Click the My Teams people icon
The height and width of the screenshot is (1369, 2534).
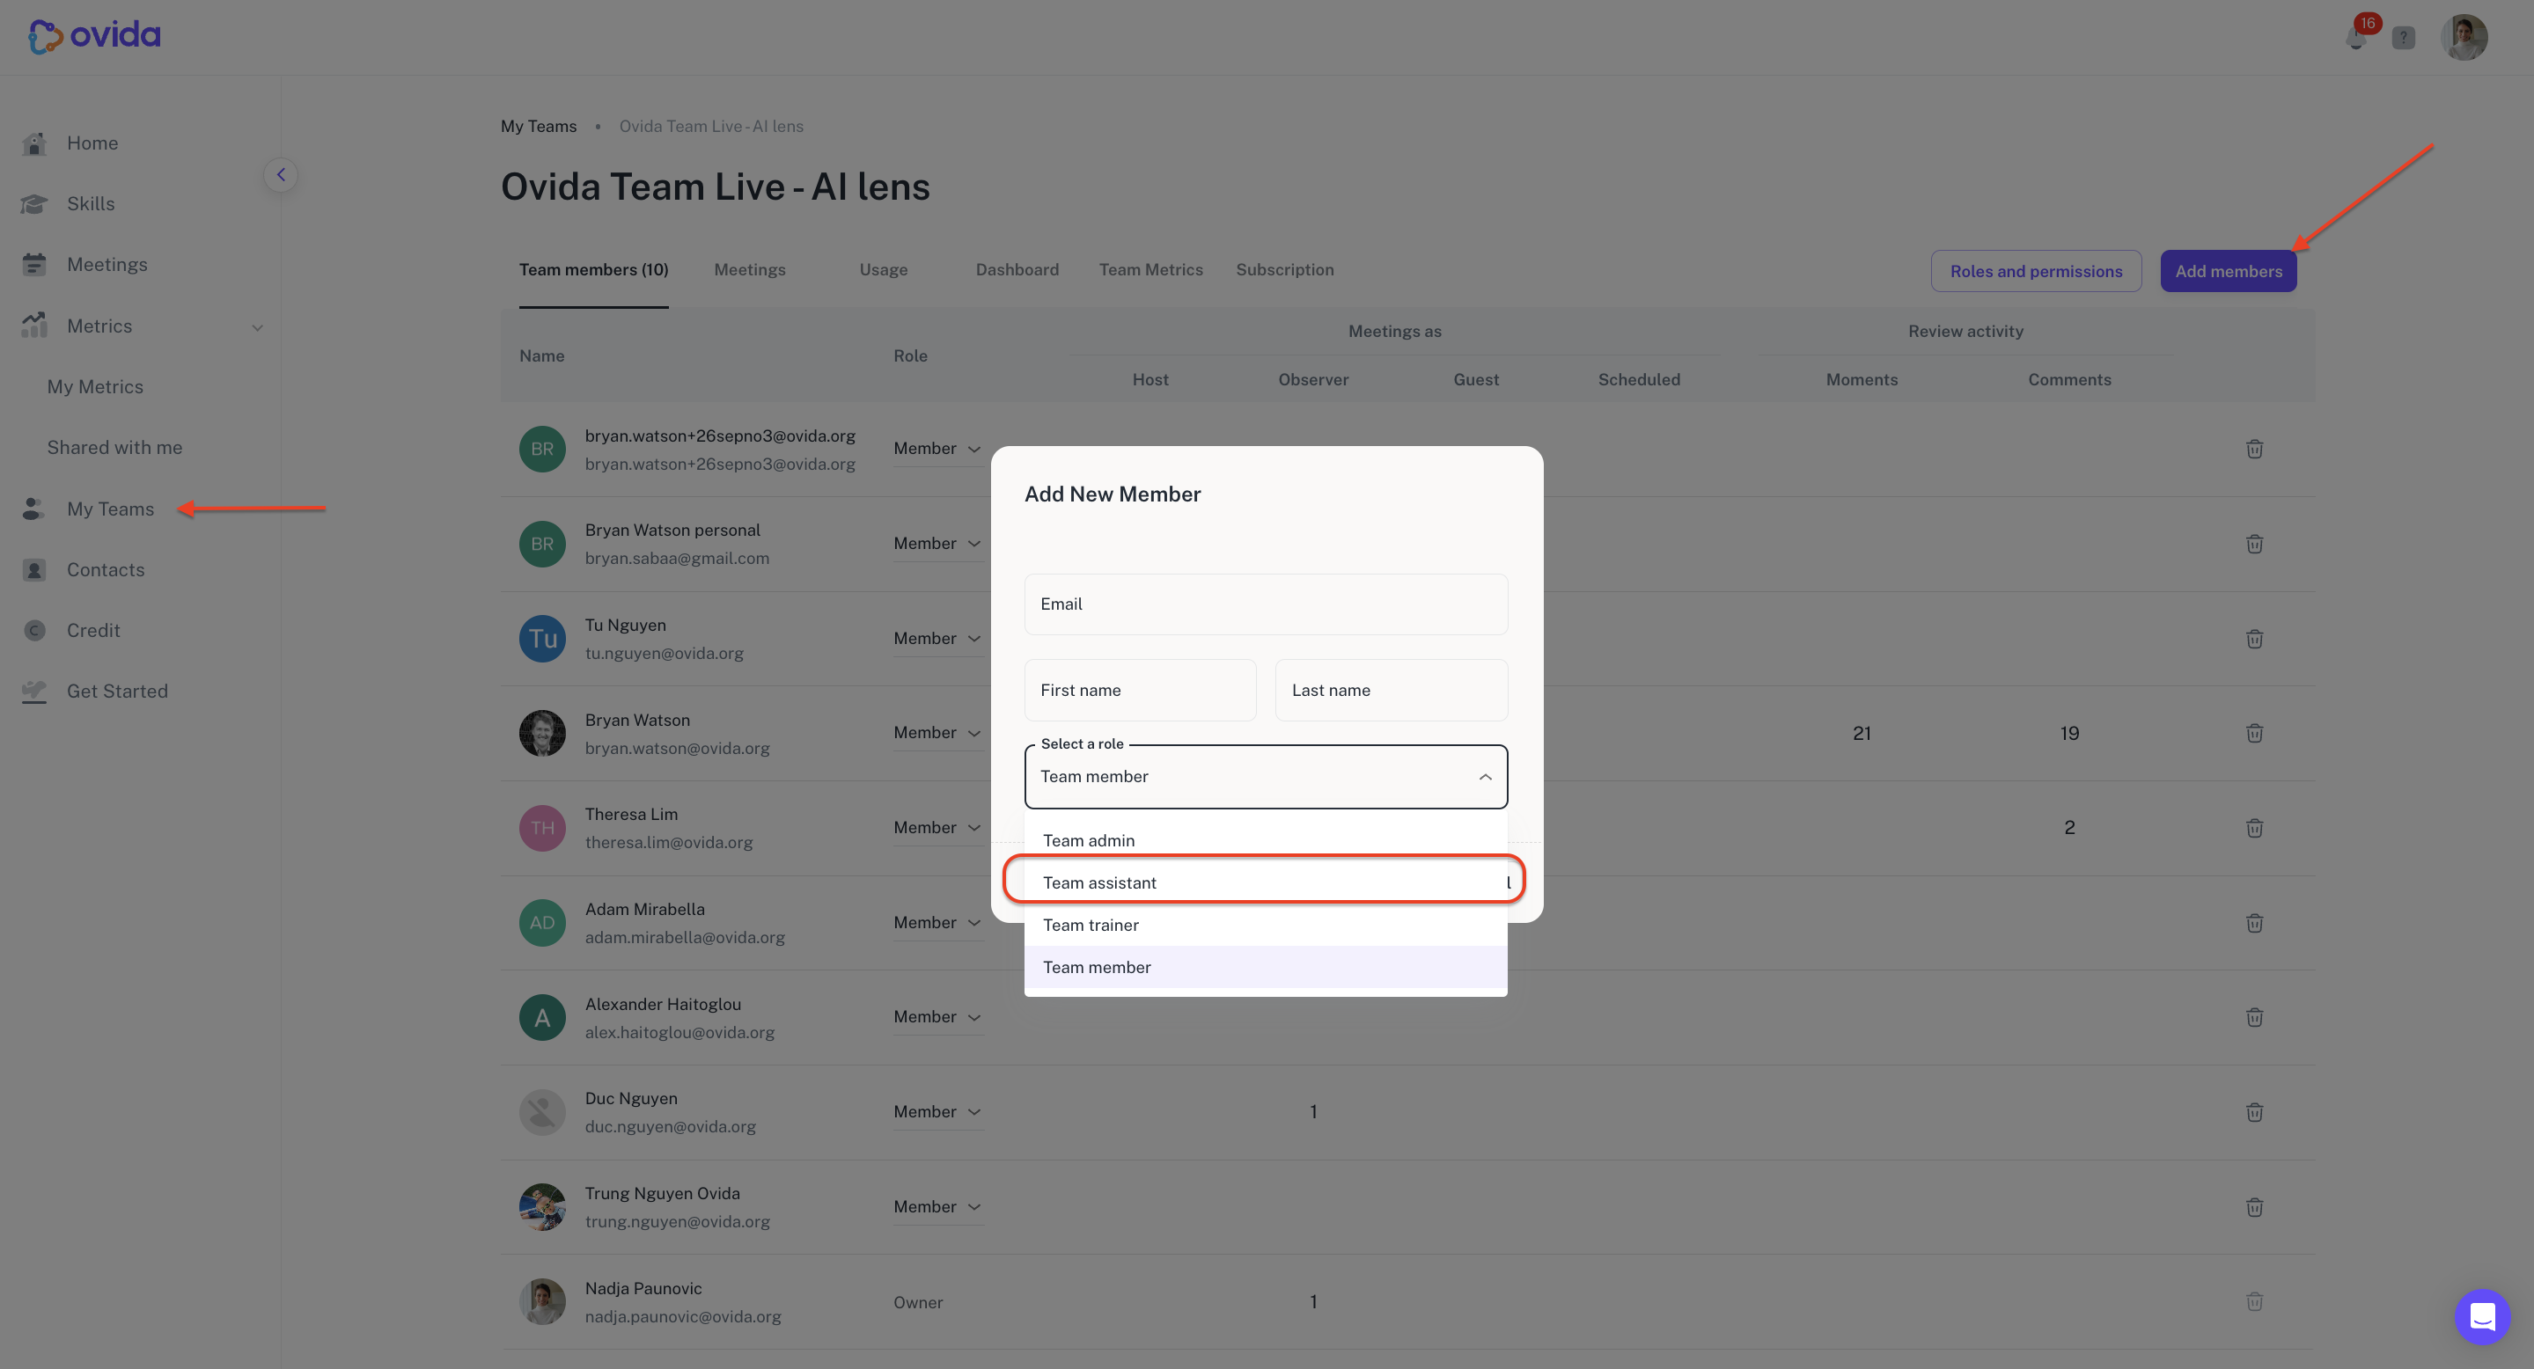click(x=34, y=509)
